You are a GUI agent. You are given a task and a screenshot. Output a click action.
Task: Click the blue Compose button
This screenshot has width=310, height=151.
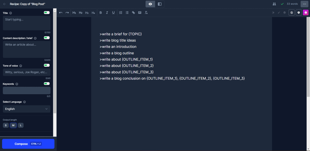click(x=28, y=144)
